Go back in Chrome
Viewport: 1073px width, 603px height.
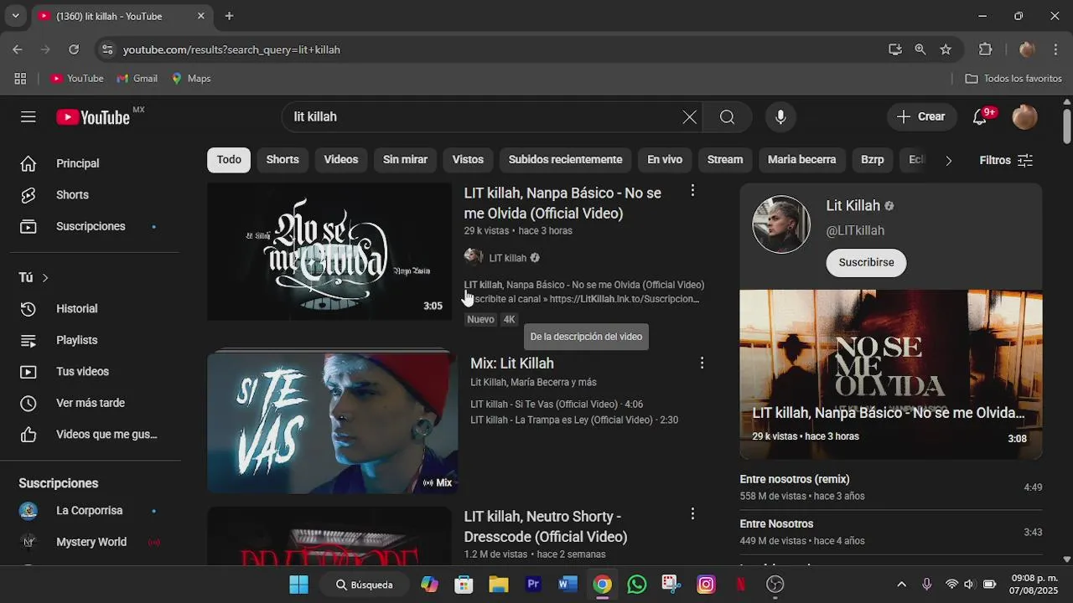[18, 49]
